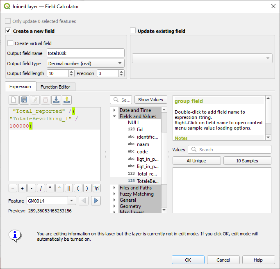
Task: Insert the minus operator
Action: click(32, 188)
